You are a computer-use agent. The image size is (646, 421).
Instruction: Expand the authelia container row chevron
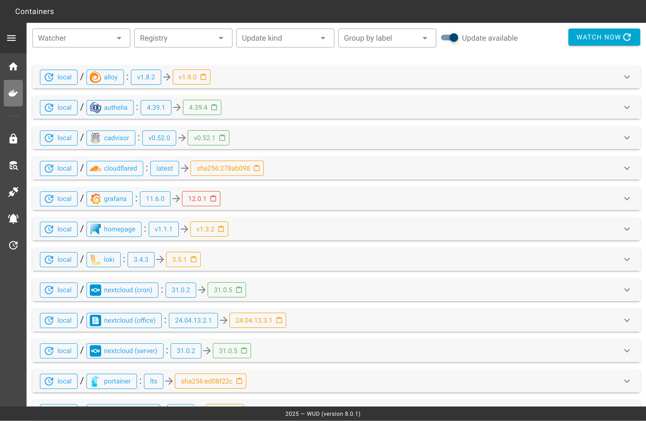(627, 107)
